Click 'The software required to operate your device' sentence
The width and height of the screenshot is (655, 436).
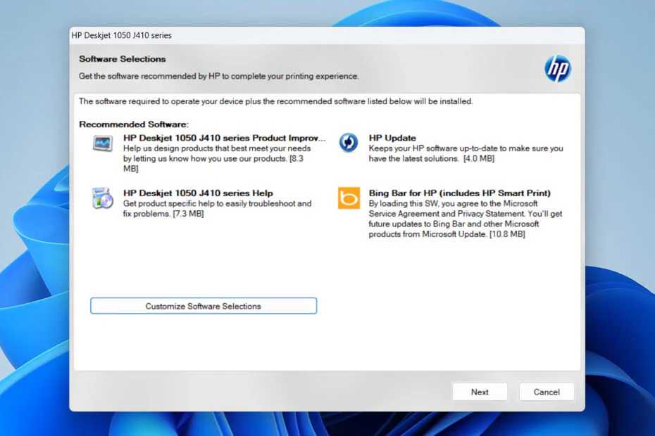click(x=275, y=101)
